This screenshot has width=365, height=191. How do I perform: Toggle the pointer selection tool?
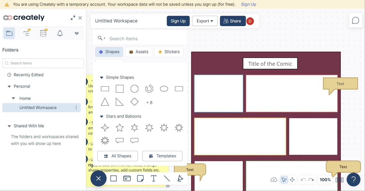(284, 180)
